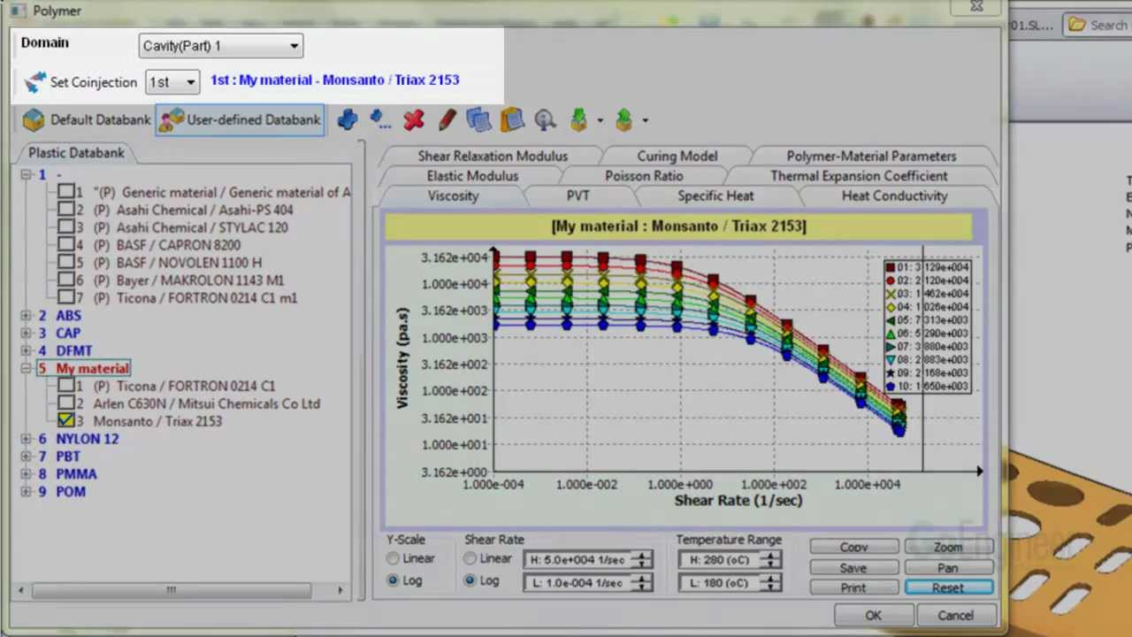Viewport: 1132px width, 637px height.
Task: Open Polymer-Material Parameters tab
Action: (x=871, y=156)
